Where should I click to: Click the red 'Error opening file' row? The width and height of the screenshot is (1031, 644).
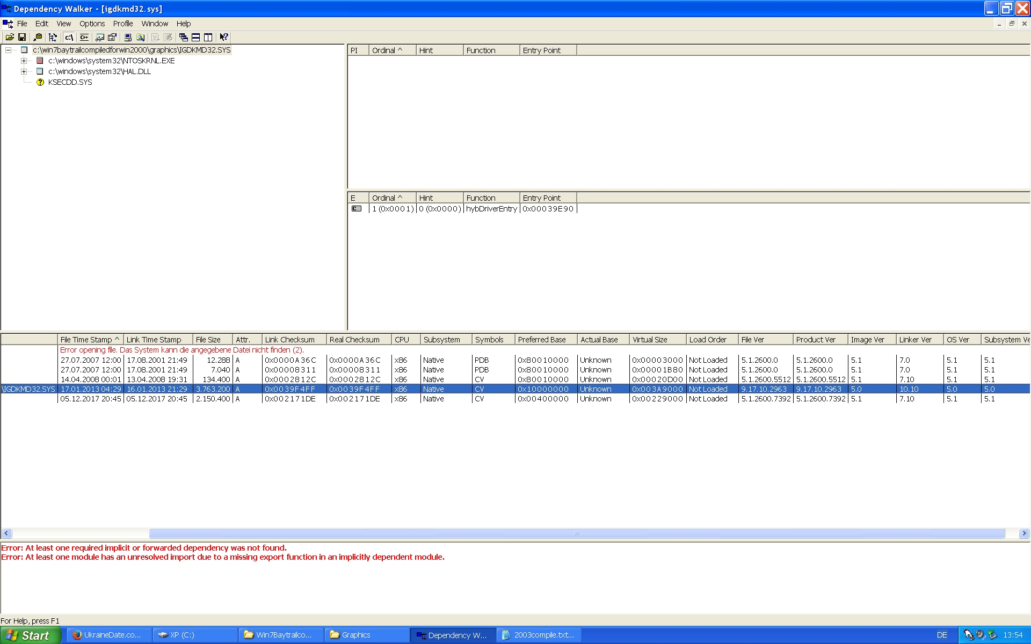tap(182, 350)
